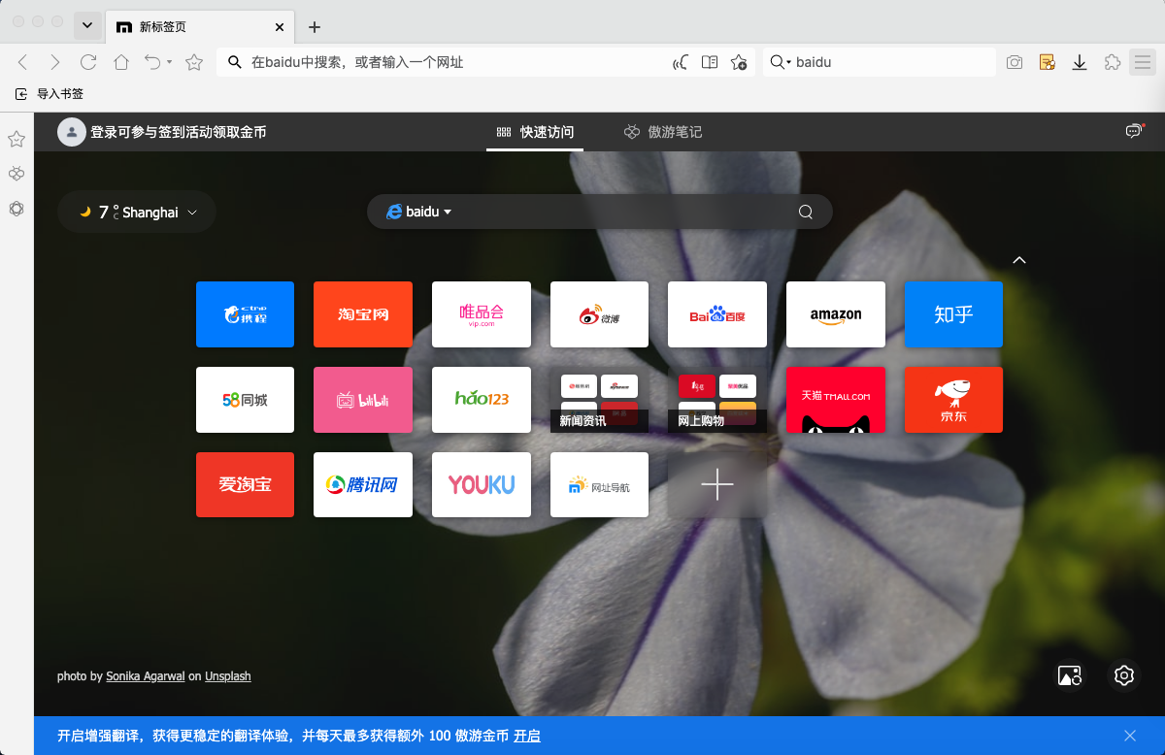1165x755 pixels.
Task: Open favorites in the left sidebar
Action: 16,139
